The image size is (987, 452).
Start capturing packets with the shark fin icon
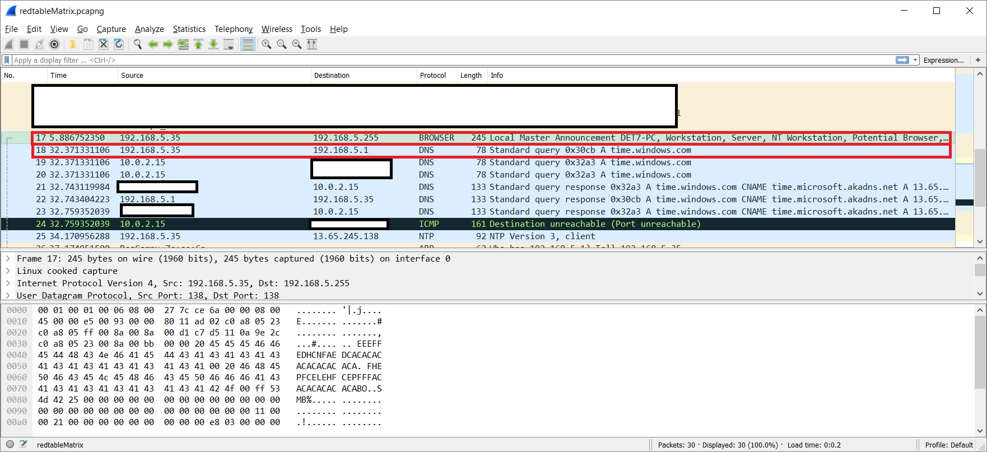[x=9, y=44]
